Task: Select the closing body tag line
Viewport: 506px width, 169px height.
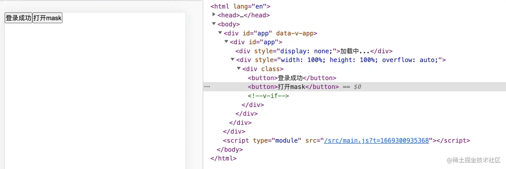Action: coord(230,149)
